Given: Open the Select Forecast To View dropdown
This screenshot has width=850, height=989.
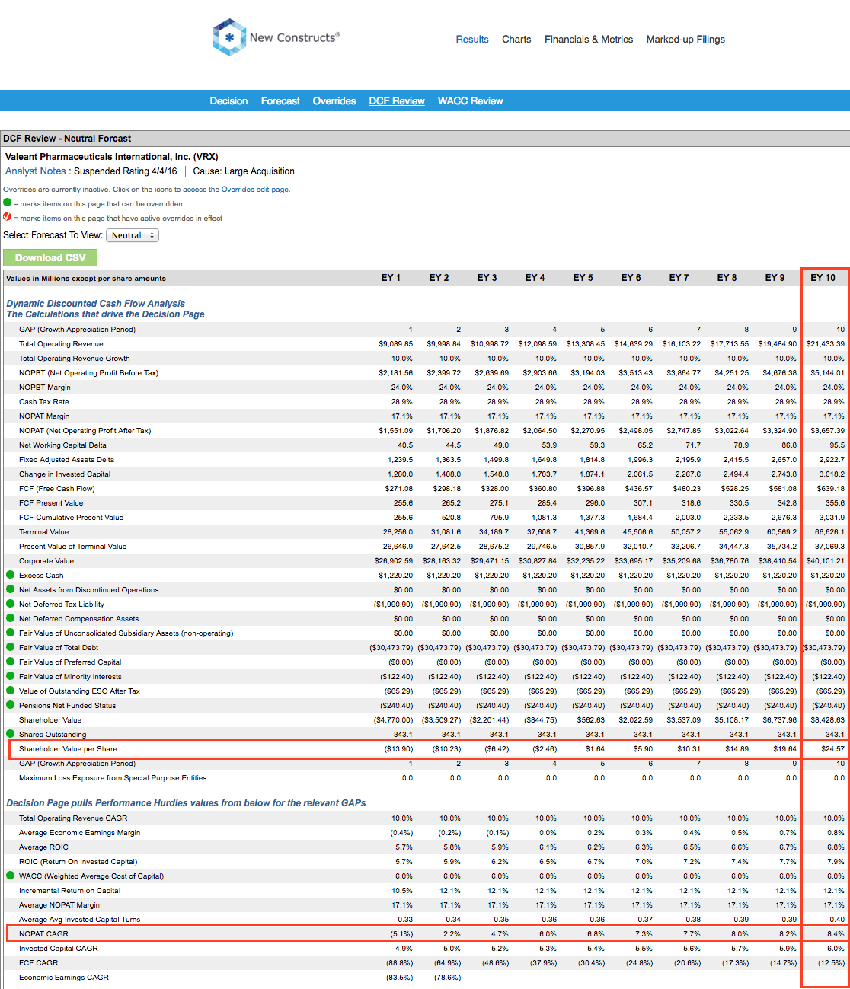Looking at the screenshot, I should (133, 235).
